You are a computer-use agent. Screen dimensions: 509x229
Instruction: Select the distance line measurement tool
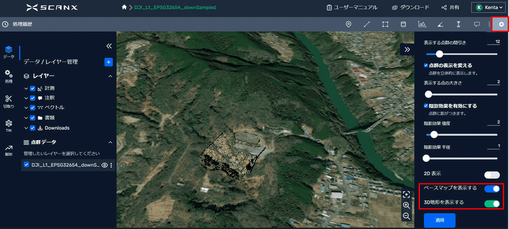coord(367,24)
